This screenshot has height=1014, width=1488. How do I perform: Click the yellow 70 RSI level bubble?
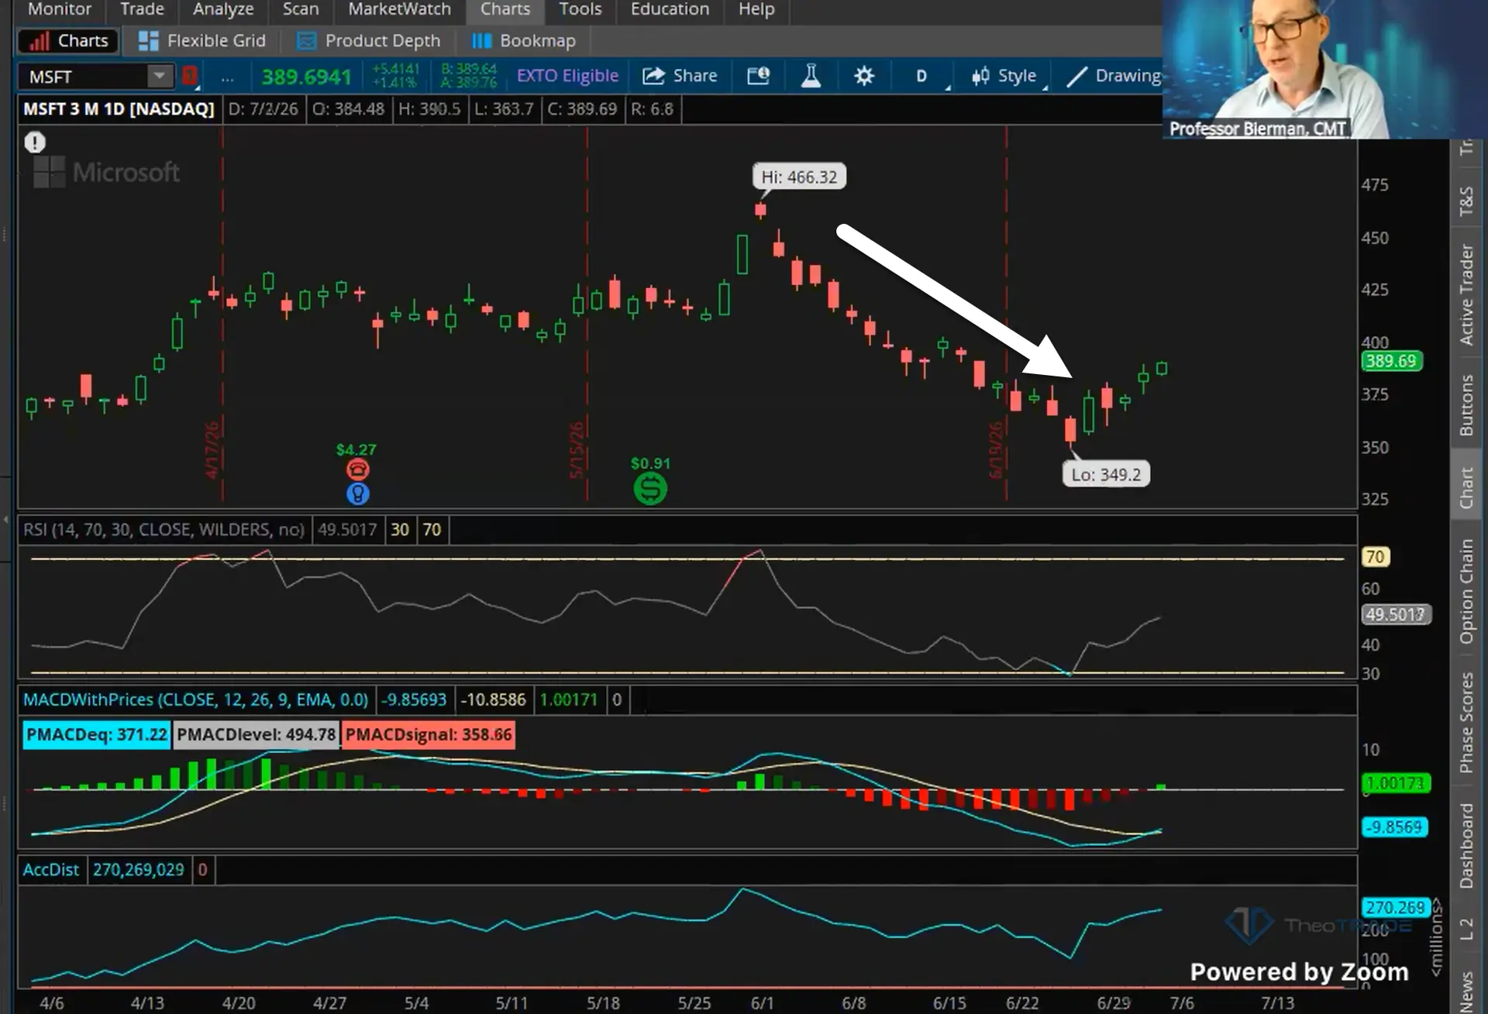coord(1375,557)
